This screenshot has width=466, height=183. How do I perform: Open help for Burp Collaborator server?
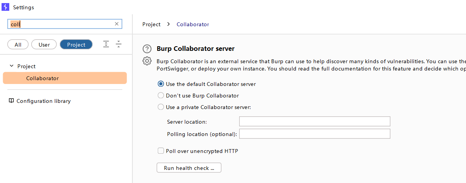tap(147, 49)
